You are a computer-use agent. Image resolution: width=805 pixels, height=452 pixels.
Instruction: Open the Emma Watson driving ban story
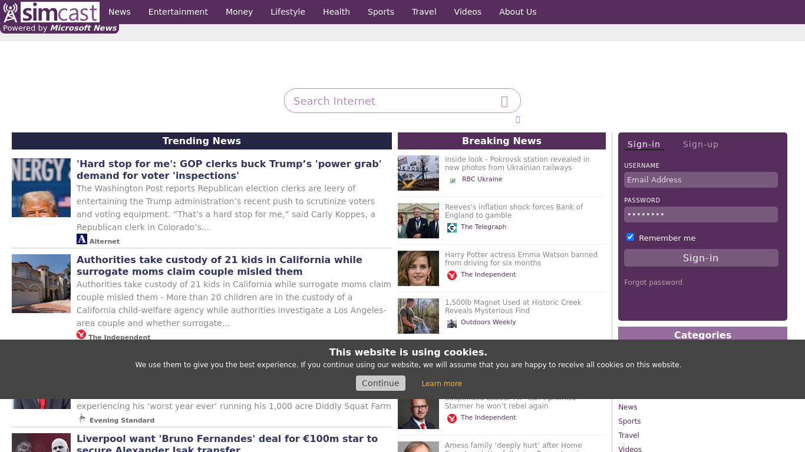[x=521, y=259]
